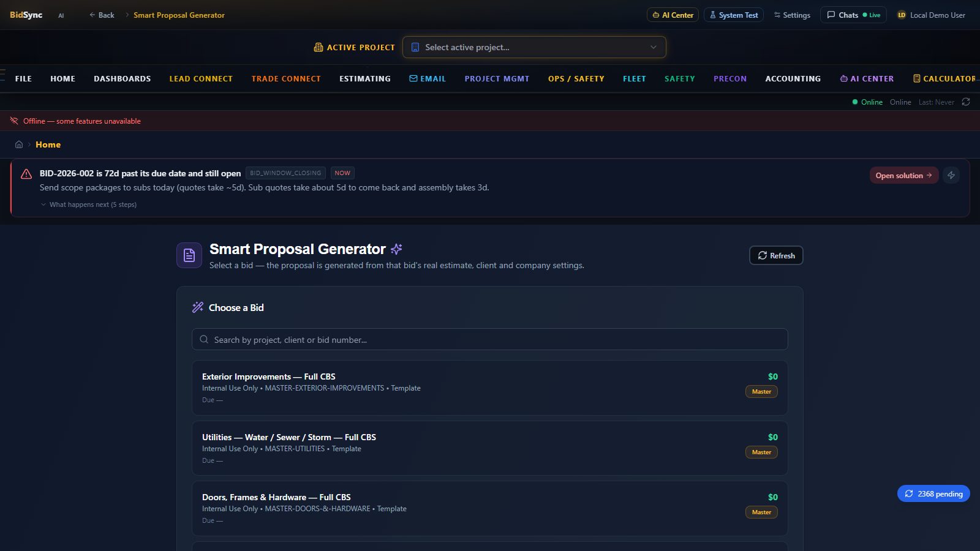Click the Smart Proposal Generator document icon
Viewport: 980px width, 551px height.
[x=189, y=255]
